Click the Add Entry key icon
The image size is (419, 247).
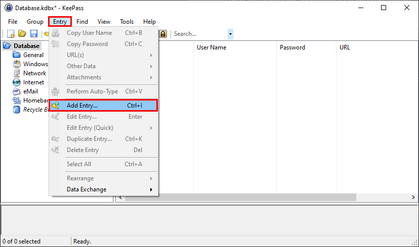55,106
